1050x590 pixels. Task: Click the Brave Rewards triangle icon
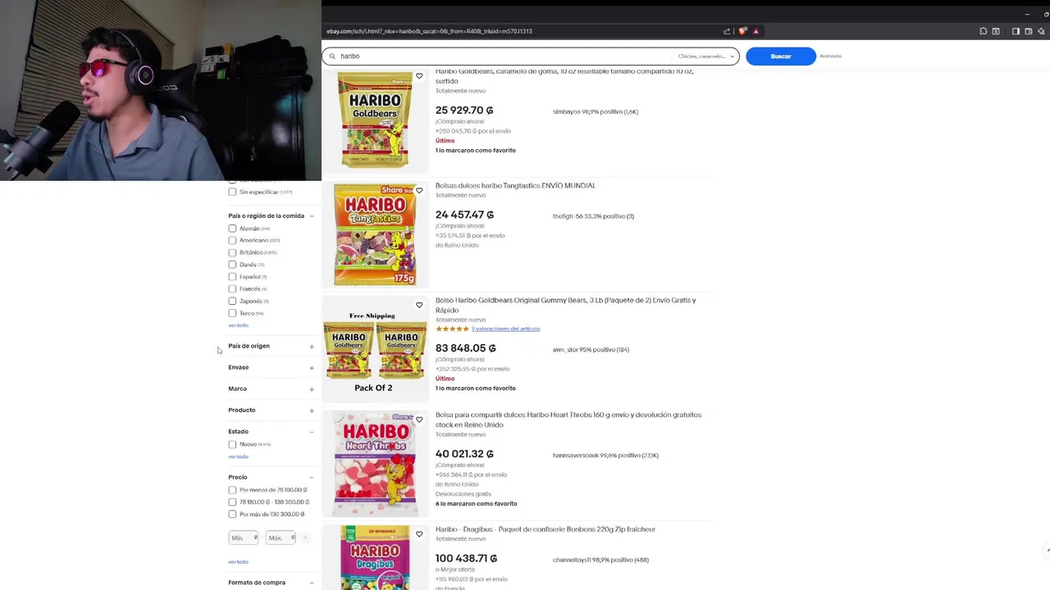pos(756,31)
